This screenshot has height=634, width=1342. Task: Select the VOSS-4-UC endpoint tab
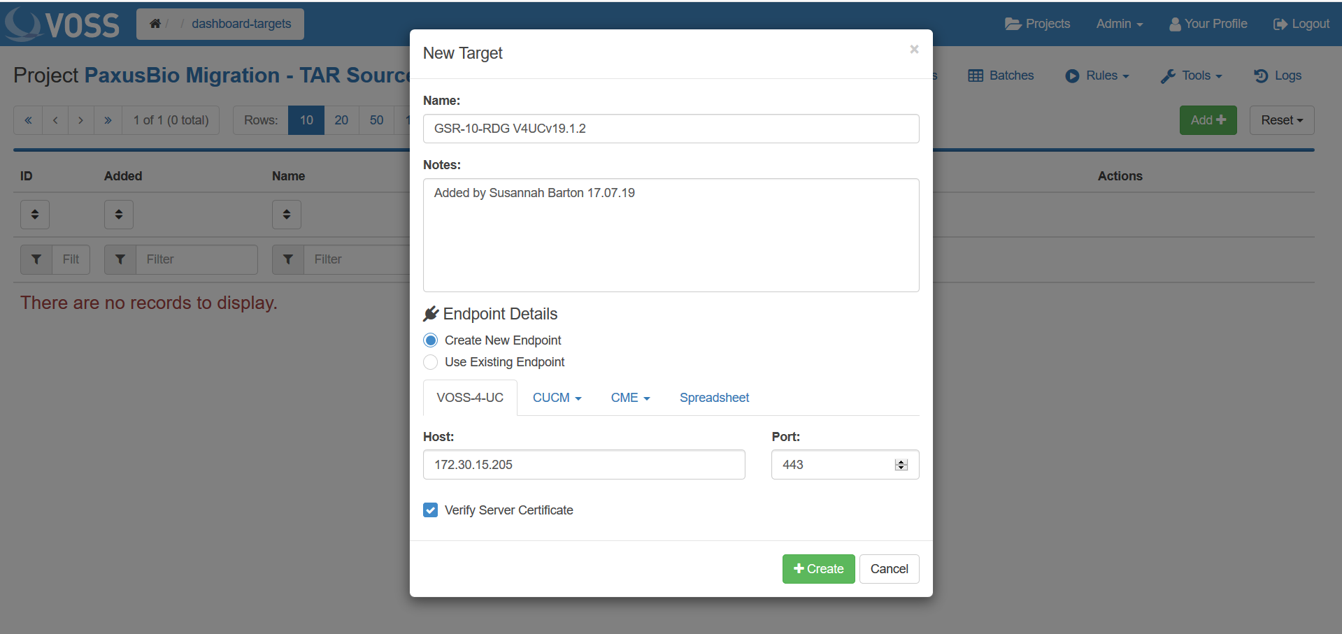[470, 398]
